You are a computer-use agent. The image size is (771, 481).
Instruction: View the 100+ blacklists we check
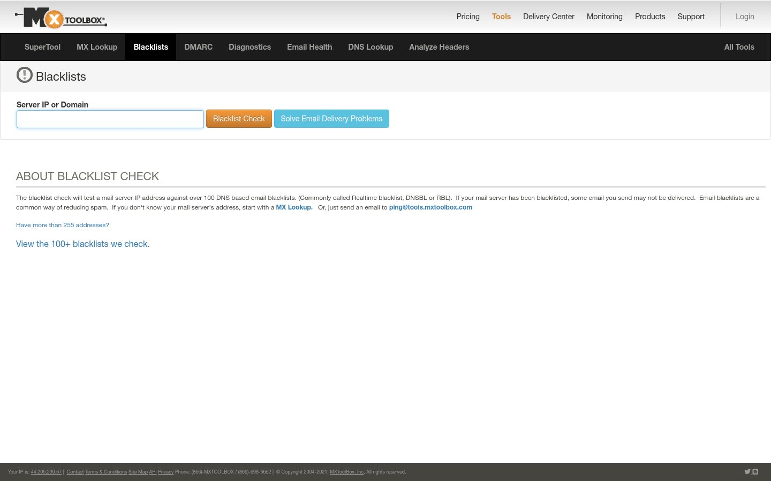(82, 244)
